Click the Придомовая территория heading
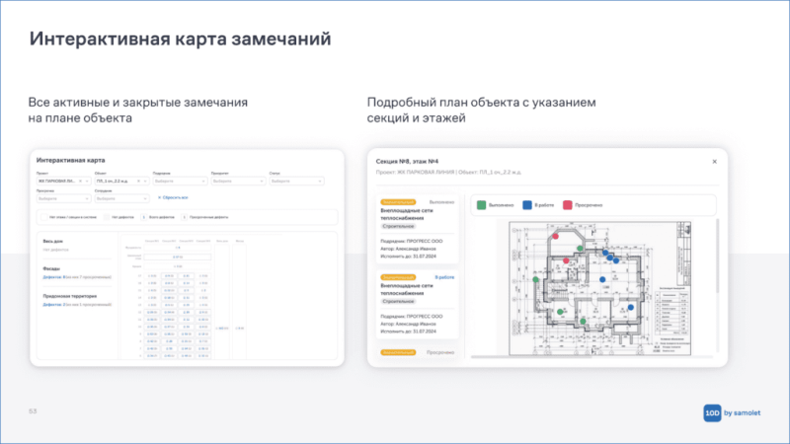 tap(70, 297)
